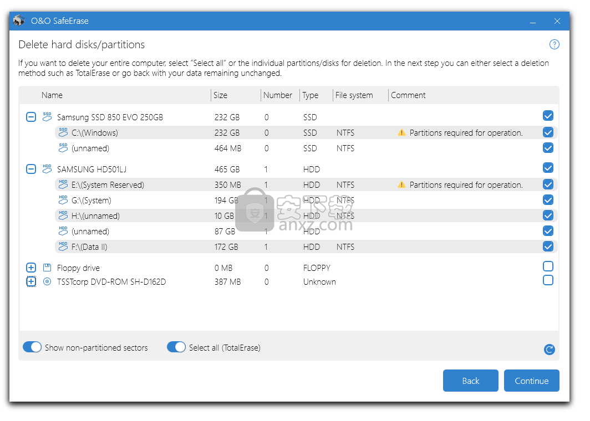Check the TSSTcorp DVD-ROM checkbox

tap(548, 280)
